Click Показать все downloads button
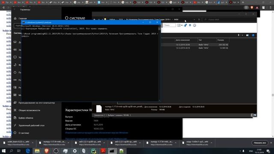 pyautogui.click(x=260, y=143)
